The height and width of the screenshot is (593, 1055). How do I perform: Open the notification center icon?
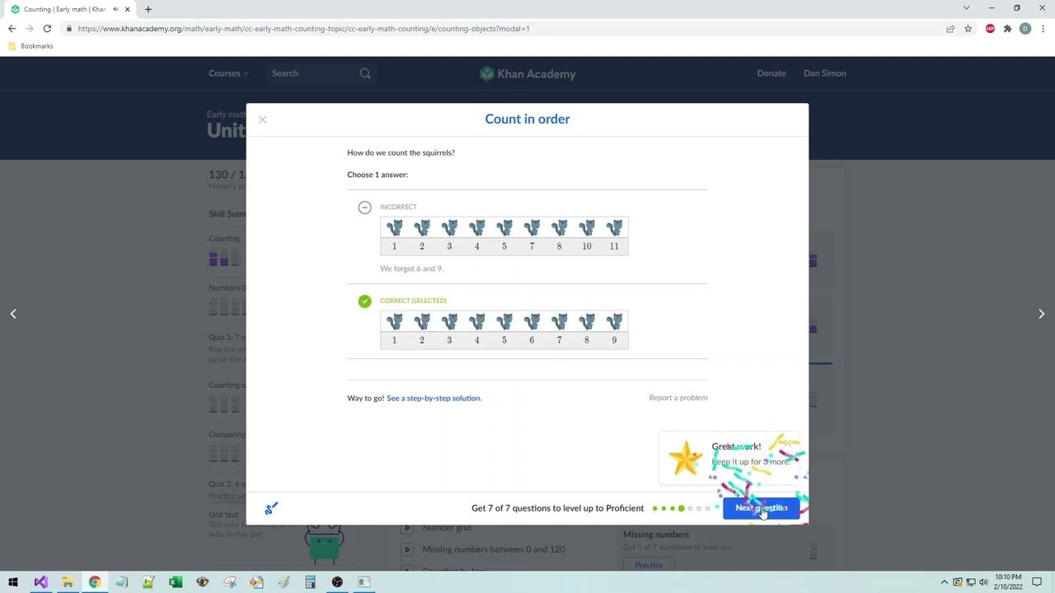pyautogui.click(x=1039, y=583)
